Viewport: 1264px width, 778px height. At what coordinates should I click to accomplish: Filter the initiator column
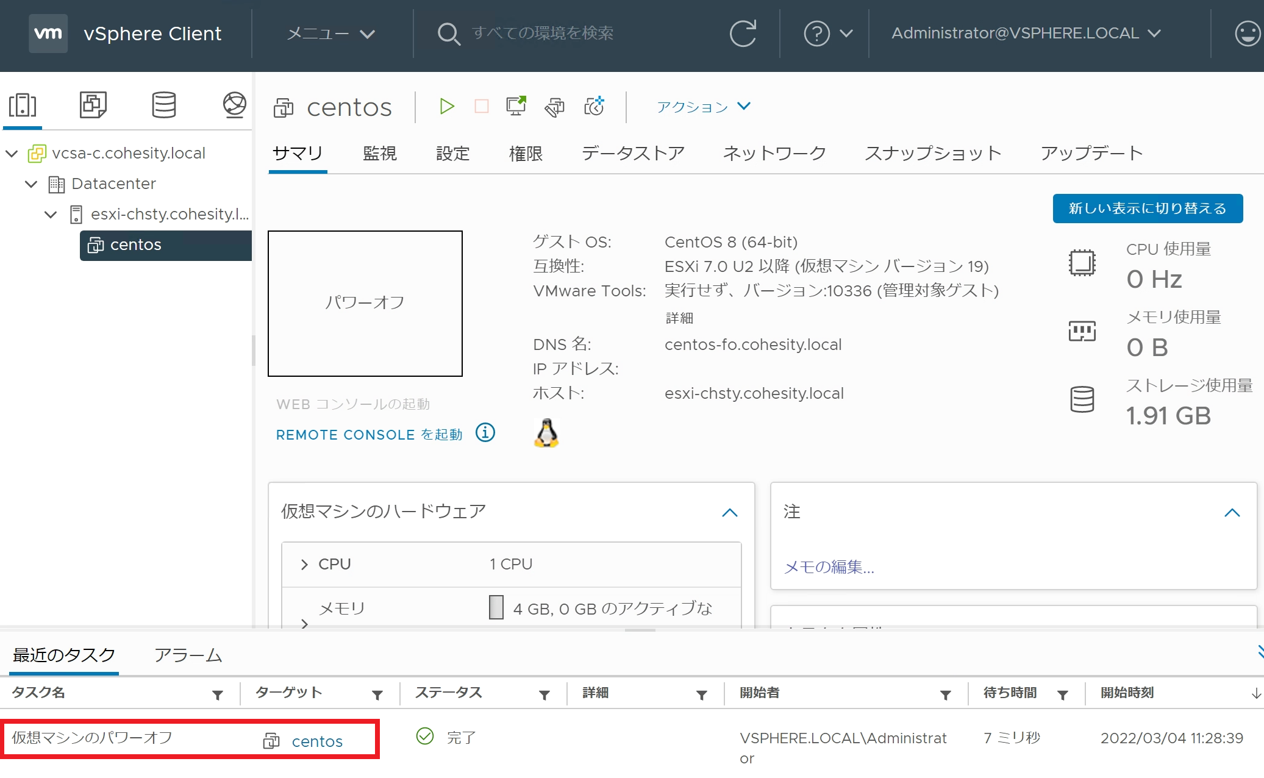point(946,694)
